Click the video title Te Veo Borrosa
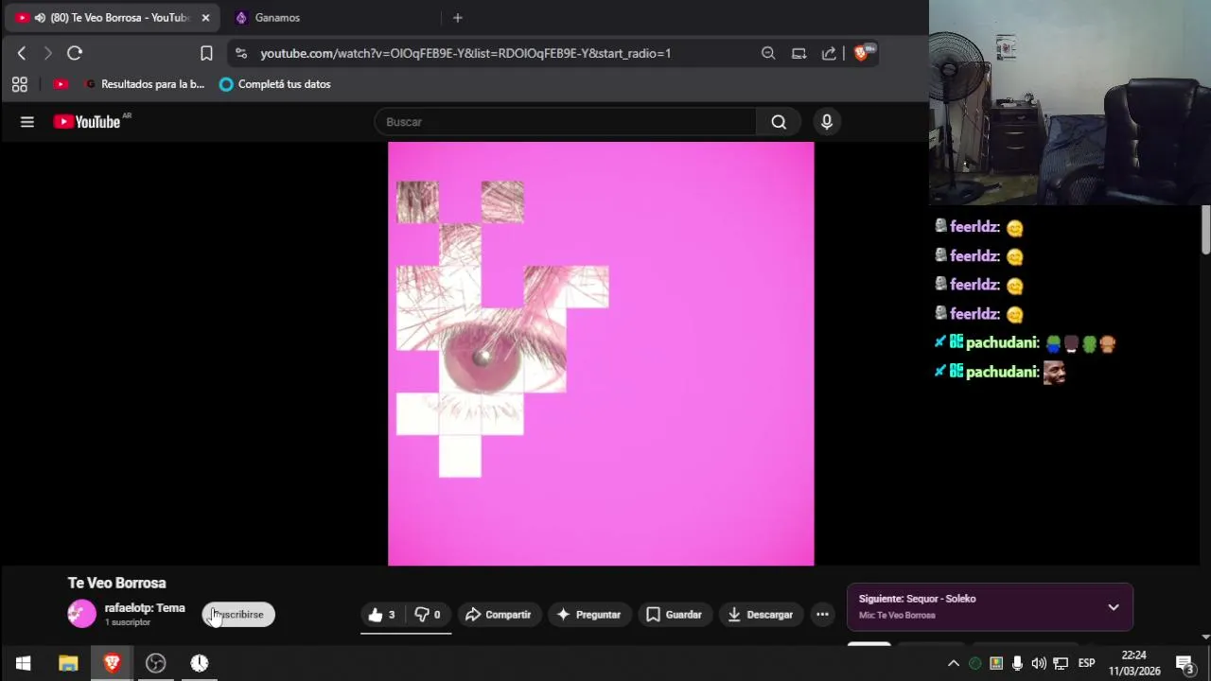Image resolution: width=1211 pixels, height=681 pixels. click(117, 584)
